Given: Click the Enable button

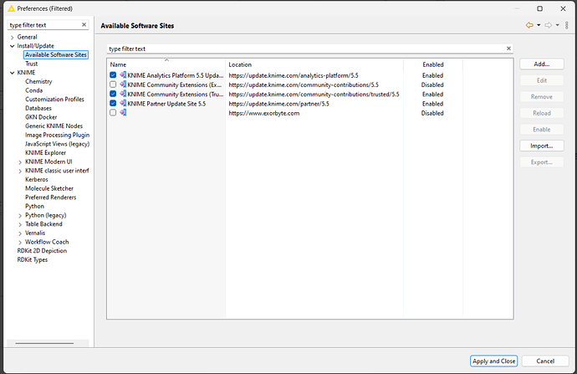Looking at the screenshot, I should tap(542, 129).
